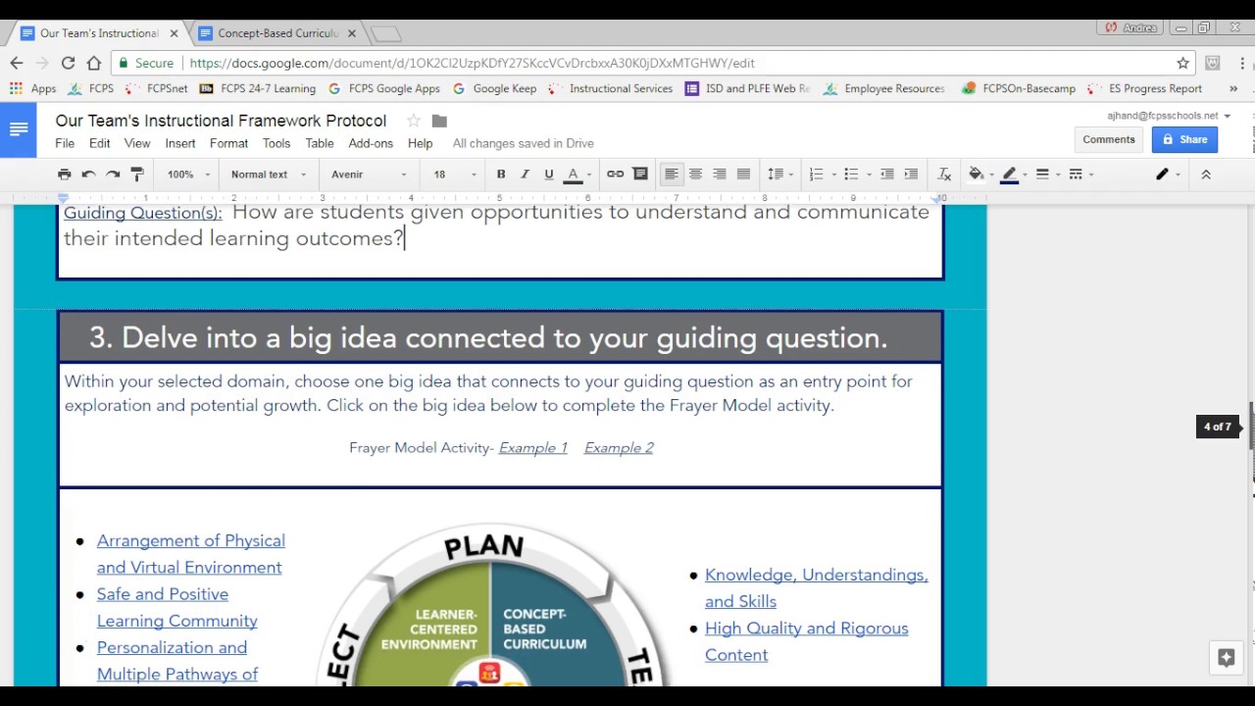Open the editing mode pencil dropdown

(x=1167, y=175)
